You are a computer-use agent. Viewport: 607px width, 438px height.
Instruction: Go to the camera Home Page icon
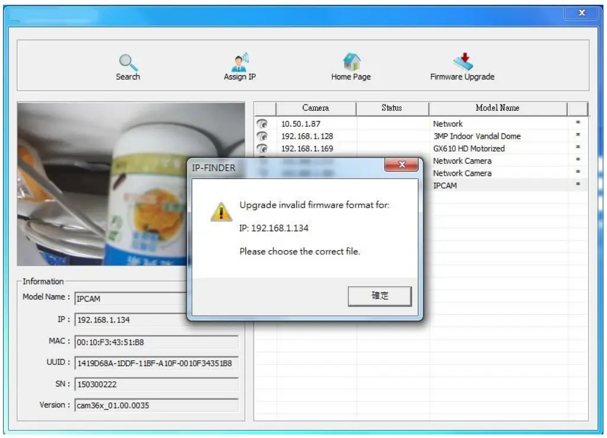351,62
